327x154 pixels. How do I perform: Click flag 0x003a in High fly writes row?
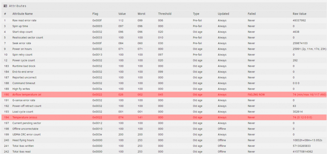[x=96, y=89]
